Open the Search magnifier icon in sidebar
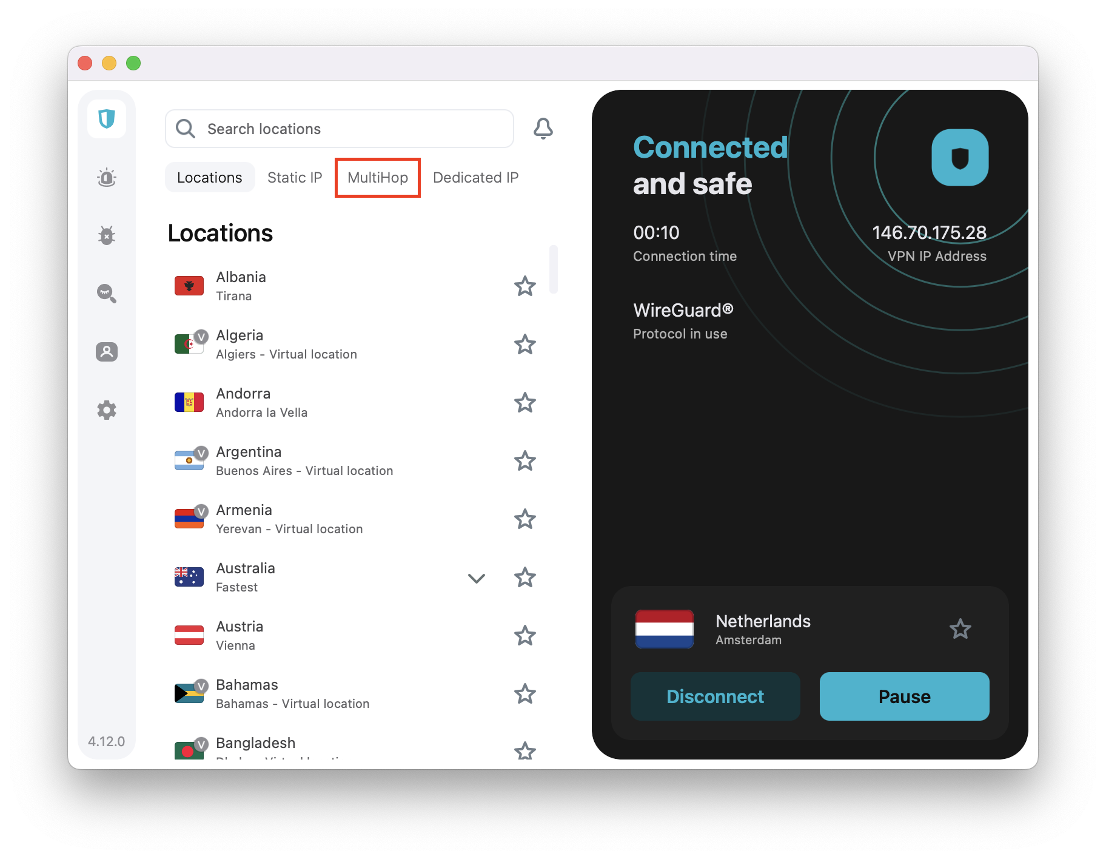This screenshot has height=859, width=1106. (107, 294)
